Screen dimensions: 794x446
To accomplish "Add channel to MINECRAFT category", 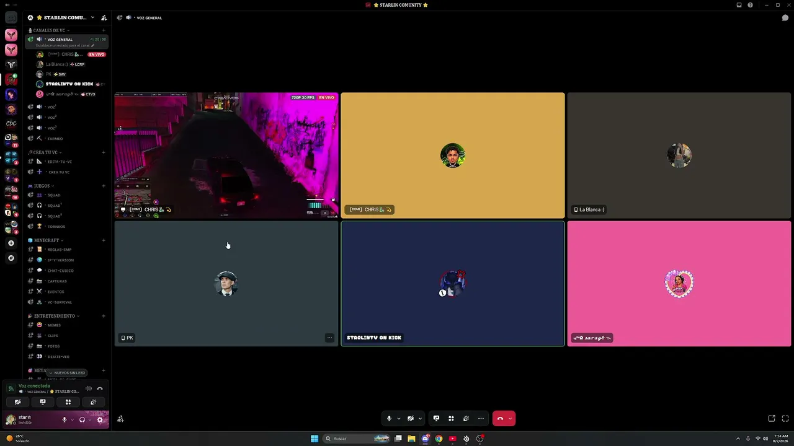I will [104, 240].
